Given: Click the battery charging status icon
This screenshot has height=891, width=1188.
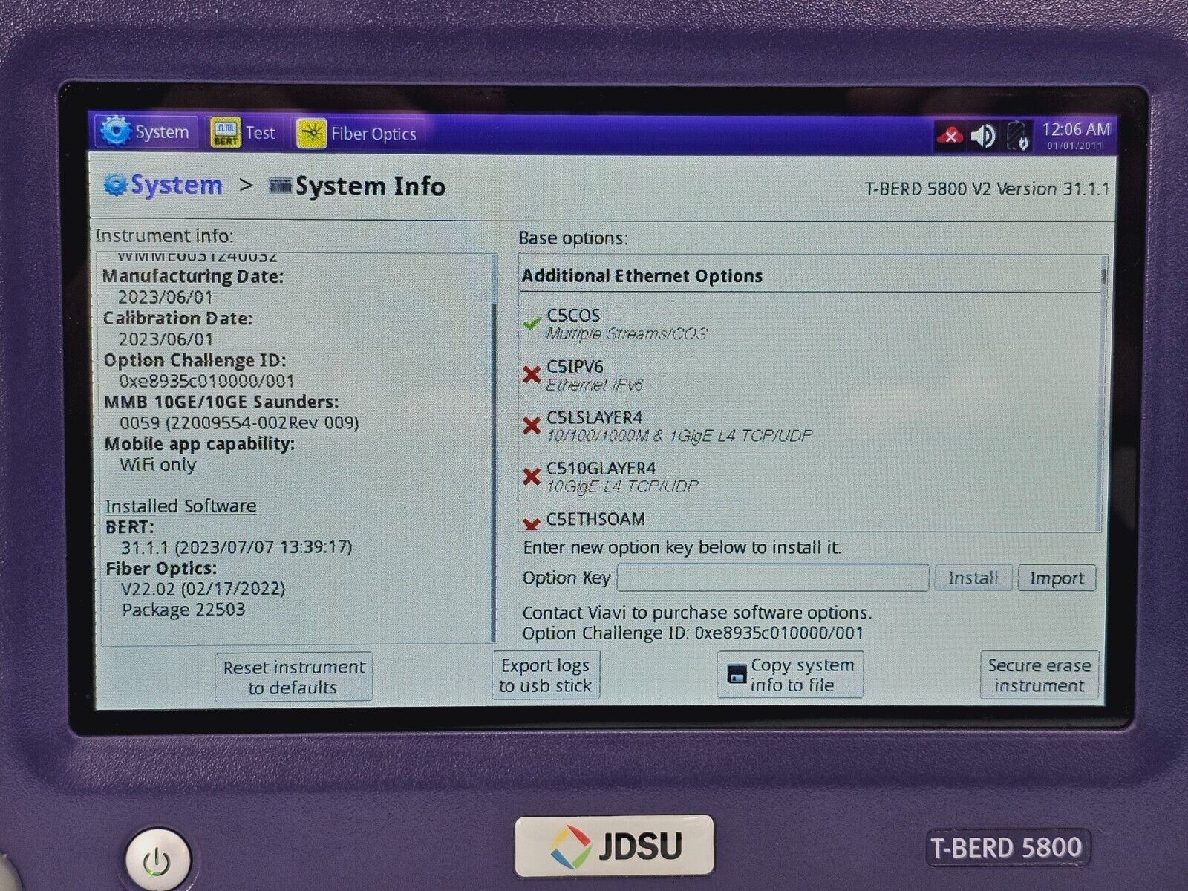Looking at the screenshot, I should pos(1017,137).
